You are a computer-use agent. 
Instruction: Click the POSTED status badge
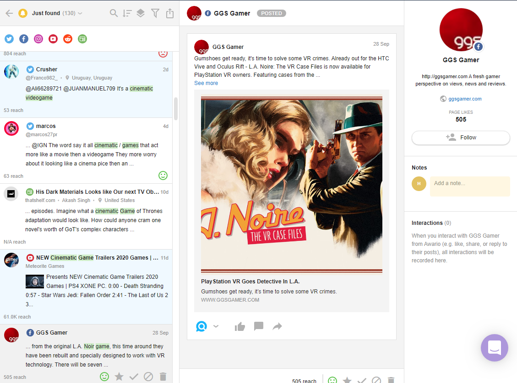click(272, 14)
